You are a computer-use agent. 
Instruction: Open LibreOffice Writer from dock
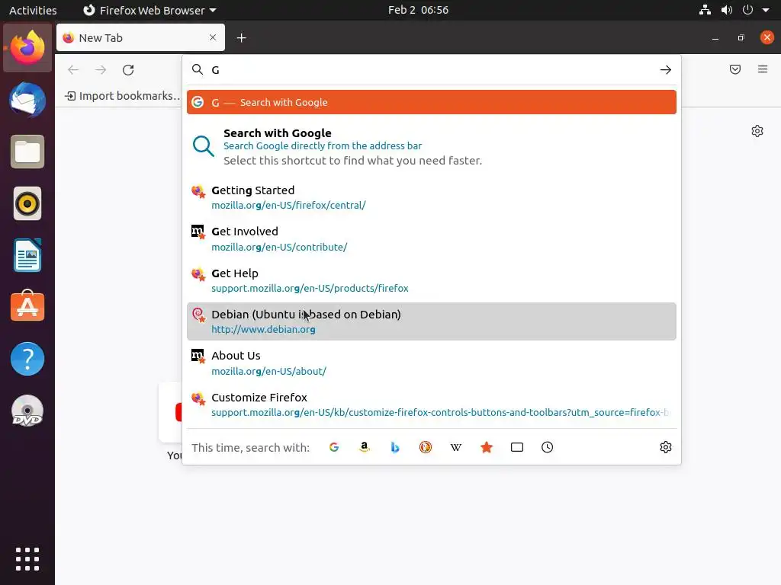tap(27, 255)
